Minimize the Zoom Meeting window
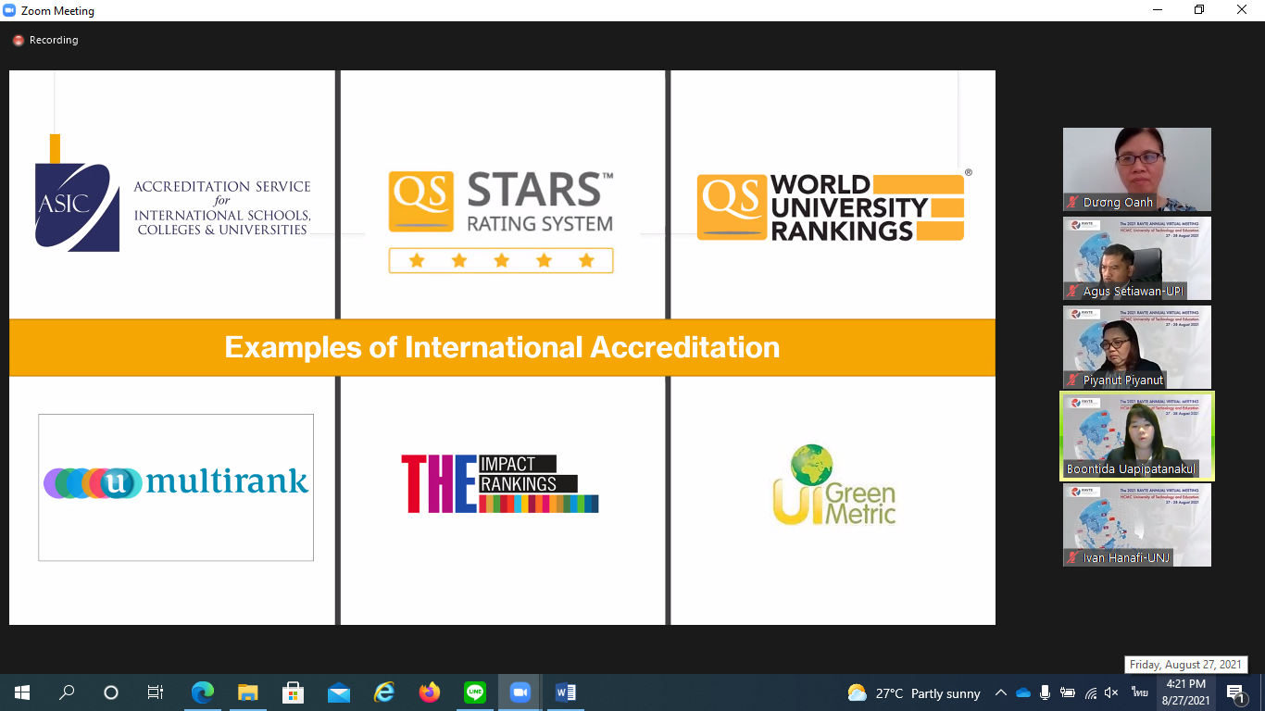Screen dimensions: 1265x711 tap(1158, 10)
